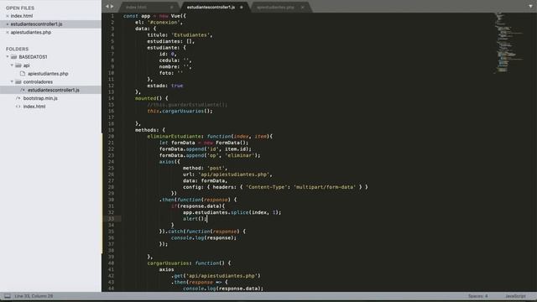Open bootstrap.min.js in the folder tree
This screenshot has height=302, width=537.
(x=40, y=98)
